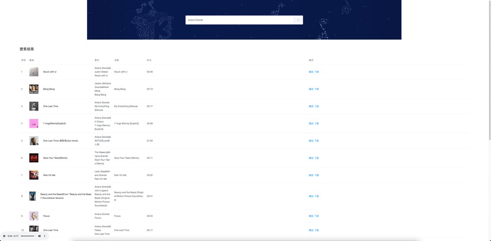Click 播放 for Save Your Tears(Remix)
The width and height of the screenshot is (491, 241).
[x=311, y=158]
